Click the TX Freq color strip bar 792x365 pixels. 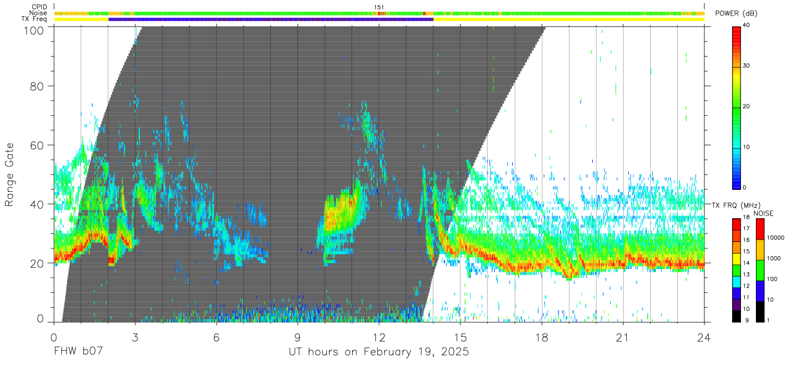pyautogui.click(x=379, y=19)
